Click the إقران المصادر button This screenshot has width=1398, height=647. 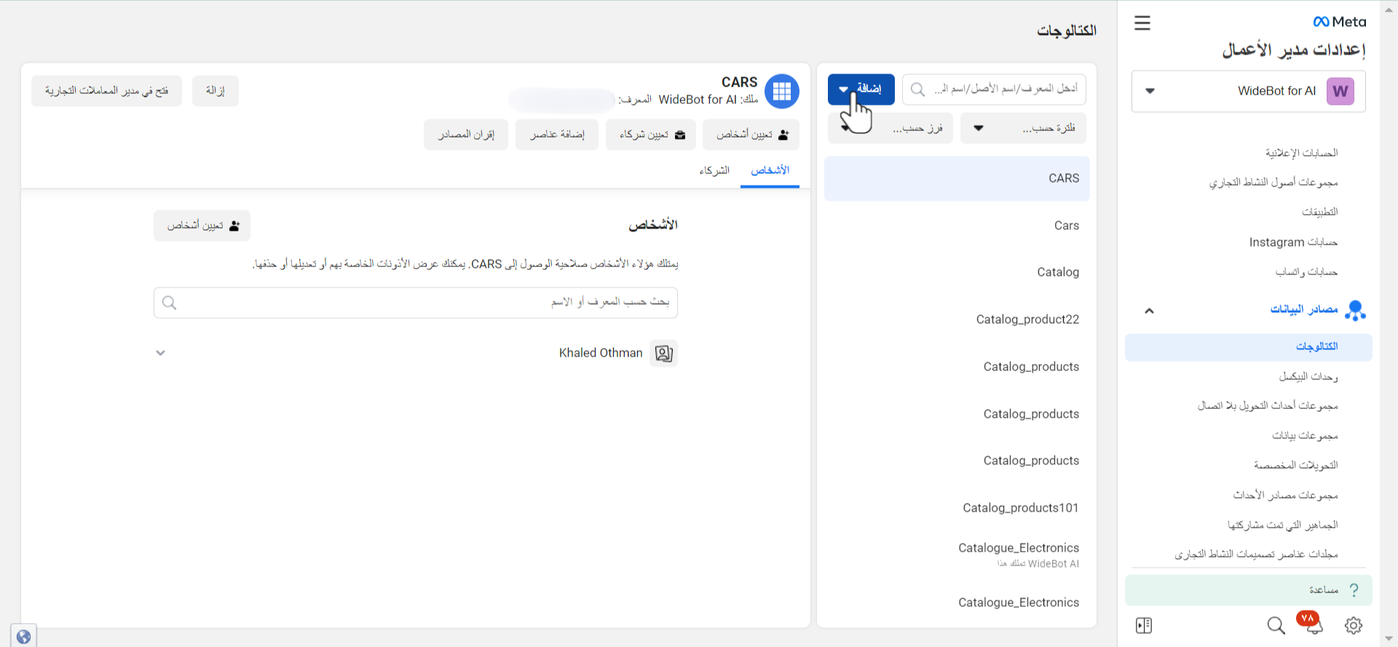[466, 135]
